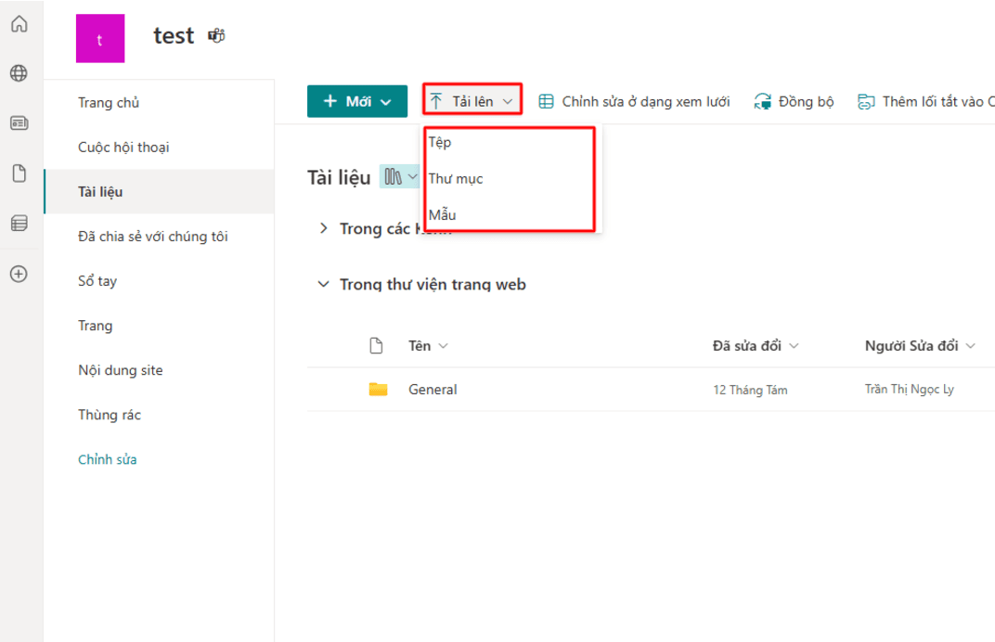Click the grid view edit icon
The image size is (995, 642).
click(x=546, y=101)
